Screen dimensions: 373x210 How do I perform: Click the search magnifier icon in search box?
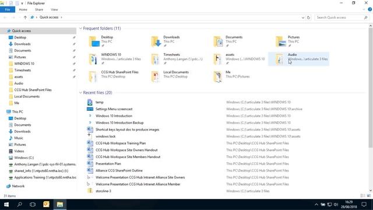click(365, 17)
